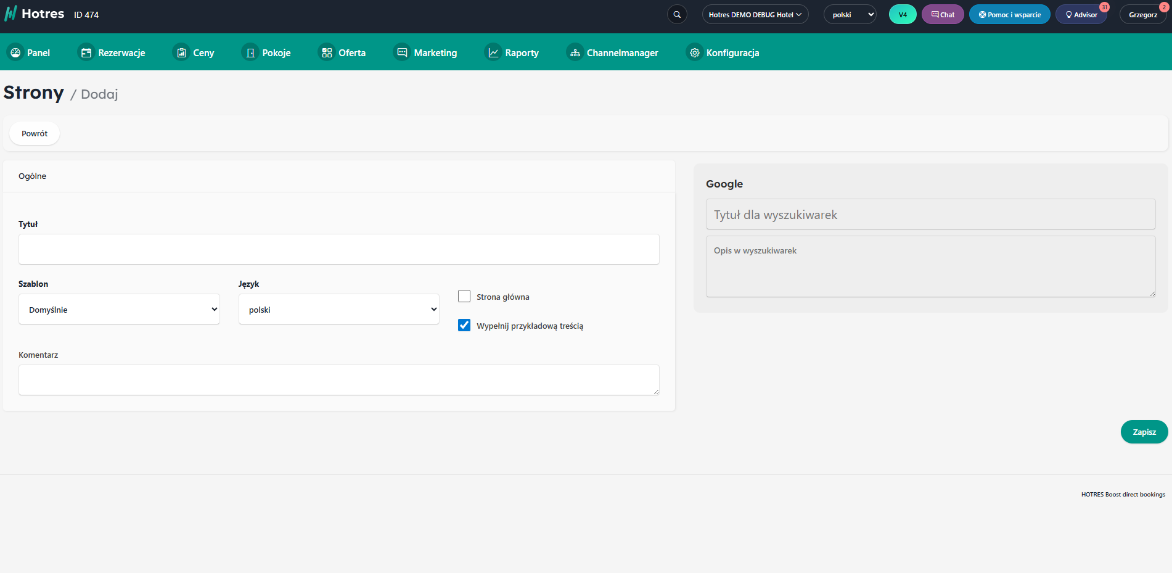Open the Marketing menu
Viewport: 1172px width, 573px height.
[x=427, y=53]
